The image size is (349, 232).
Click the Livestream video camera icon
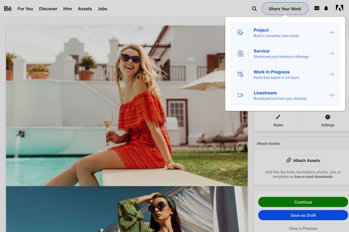240,95
